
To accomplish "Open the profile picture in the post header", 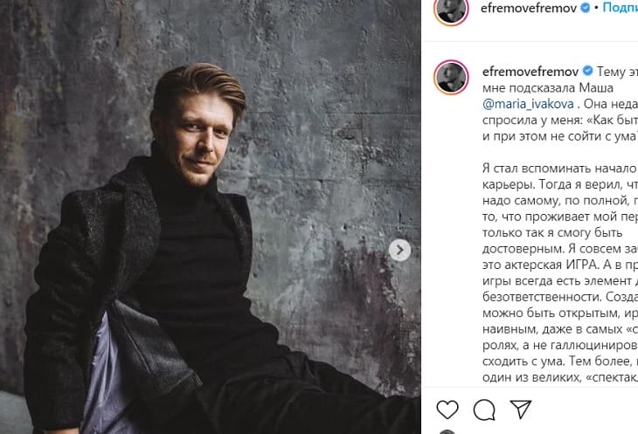I will [x=450, y=8].
